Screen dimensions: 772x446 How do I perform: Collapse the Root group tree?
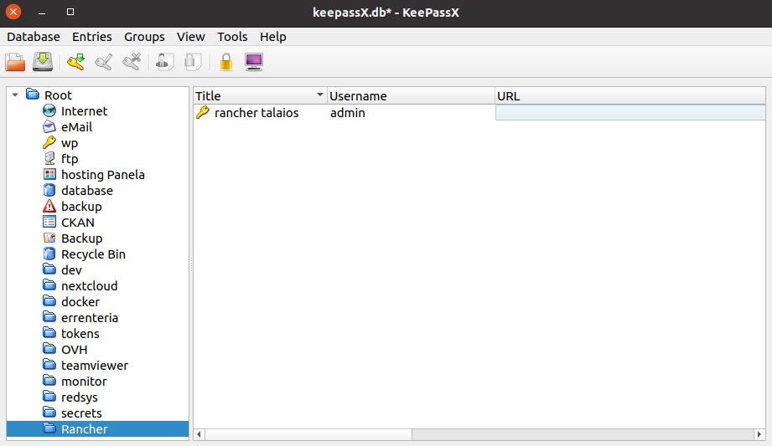[15, 95]
